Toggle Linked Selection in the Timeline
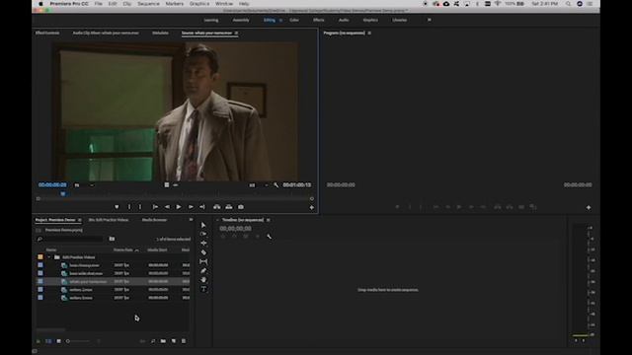 [246, 237]
